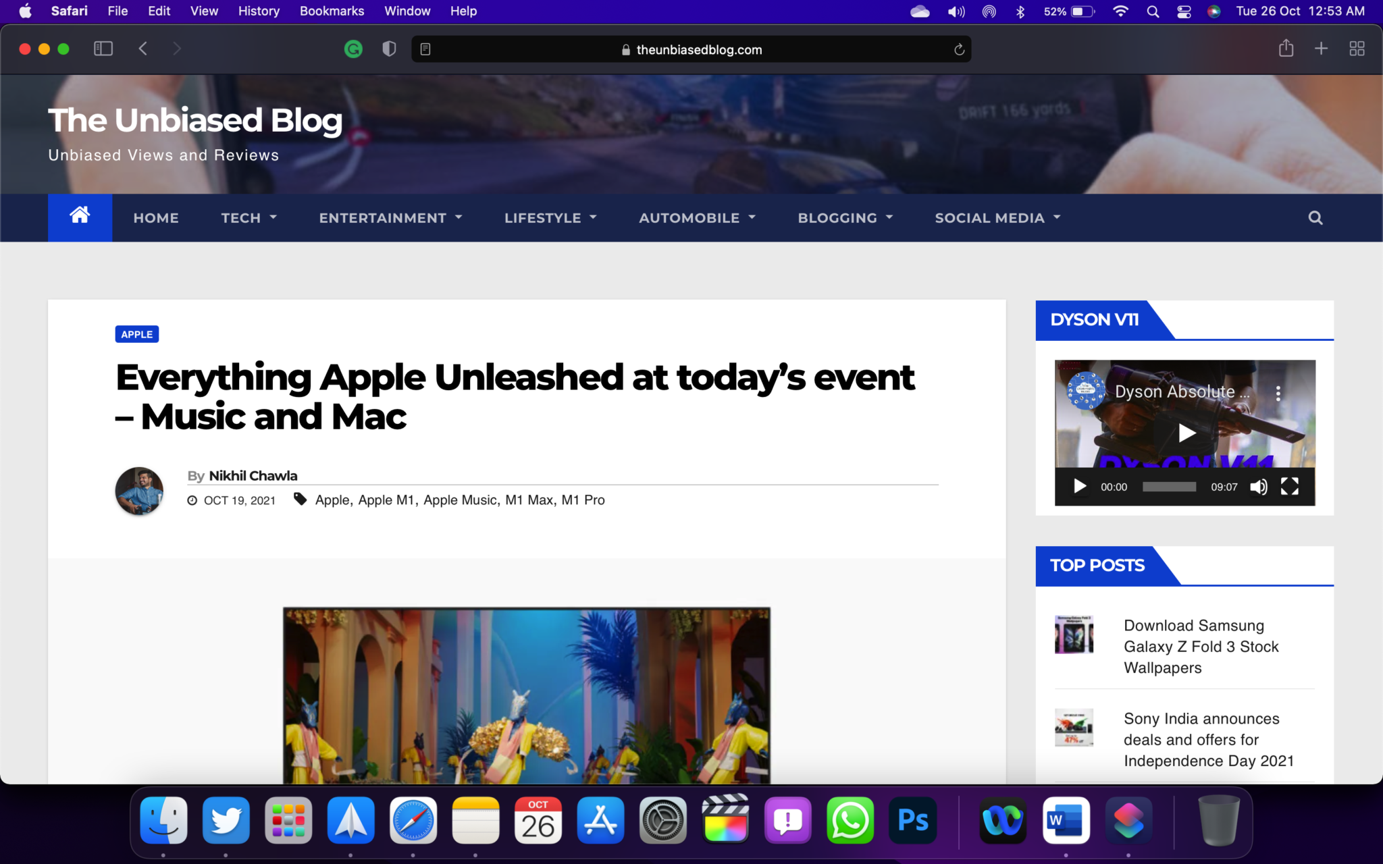1383x864 pixels.
Task: Click the theunbiasedblog.com address field
Action: 691,49
